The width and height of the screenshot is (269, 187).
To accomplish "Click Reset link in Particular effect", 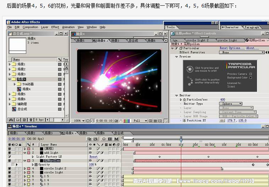I will (x=224, y=48).
